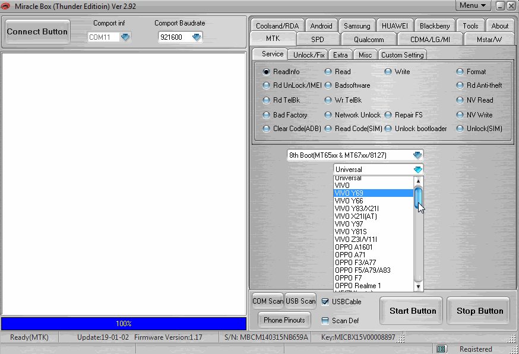Switch to the SPD tab
This screenshot has height=354, width=519.
(318, 39)
